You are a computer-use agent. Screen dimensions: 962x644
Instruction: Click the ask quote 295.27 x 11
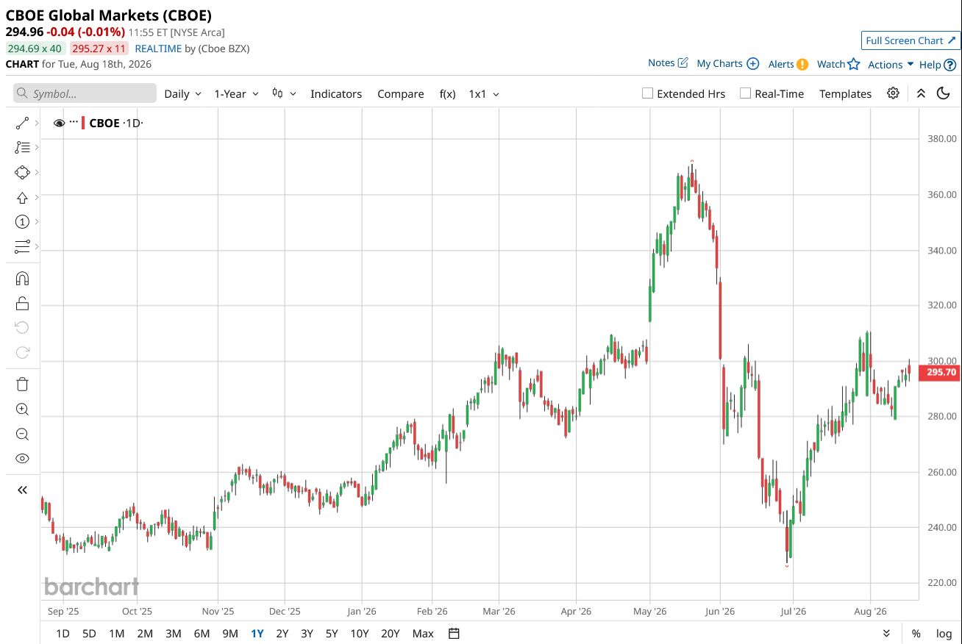point(99,49)
